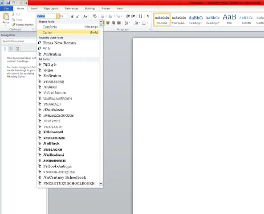Open headings browse view in Navigation pane
Viewport: 264px width, 214px height.
tap(5, 49)
